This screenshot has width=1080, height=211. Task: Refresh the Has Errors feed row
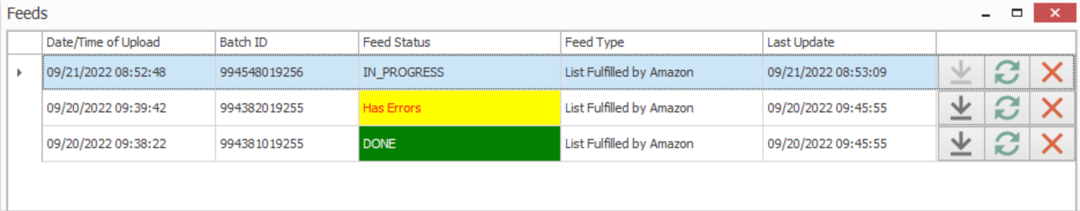coord(1007,108)
